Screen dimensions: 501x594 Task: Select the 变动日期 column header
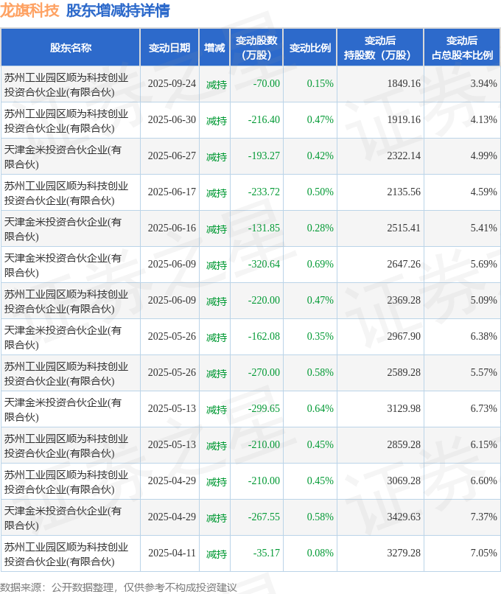169,48
